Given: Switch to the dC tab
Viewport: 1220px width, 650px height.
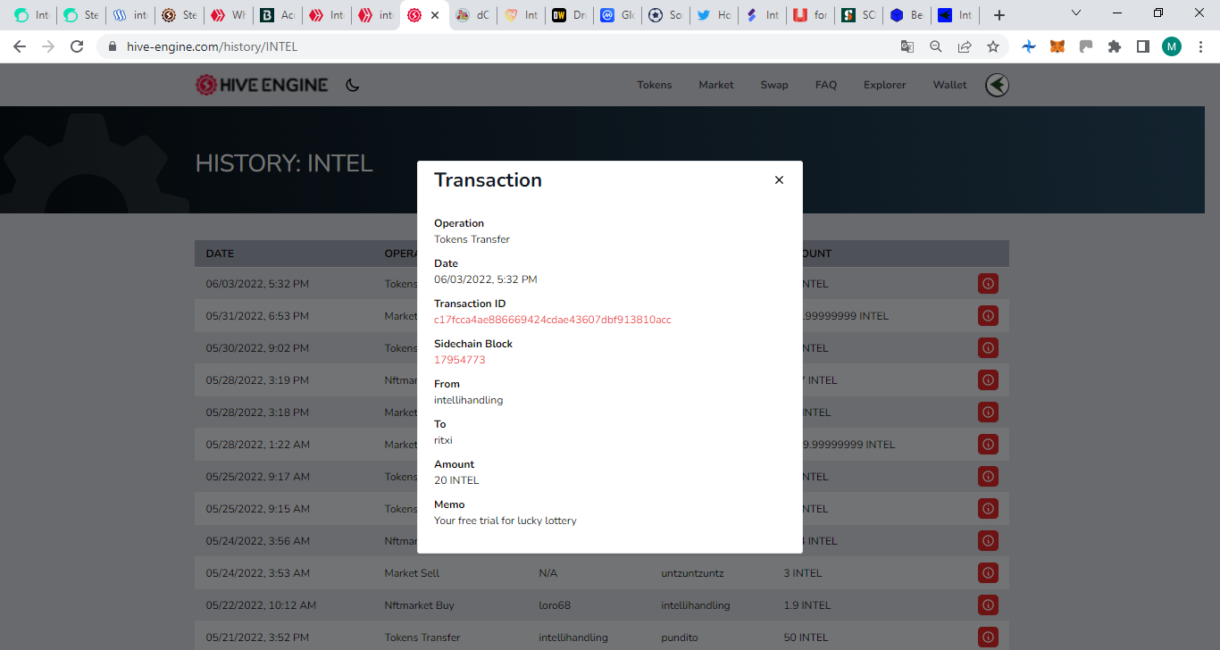Looking at the screenshot, I should (473, 15).
